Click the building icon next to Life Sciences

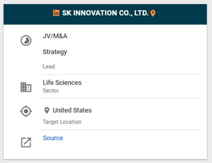click(x=26, y=87)
